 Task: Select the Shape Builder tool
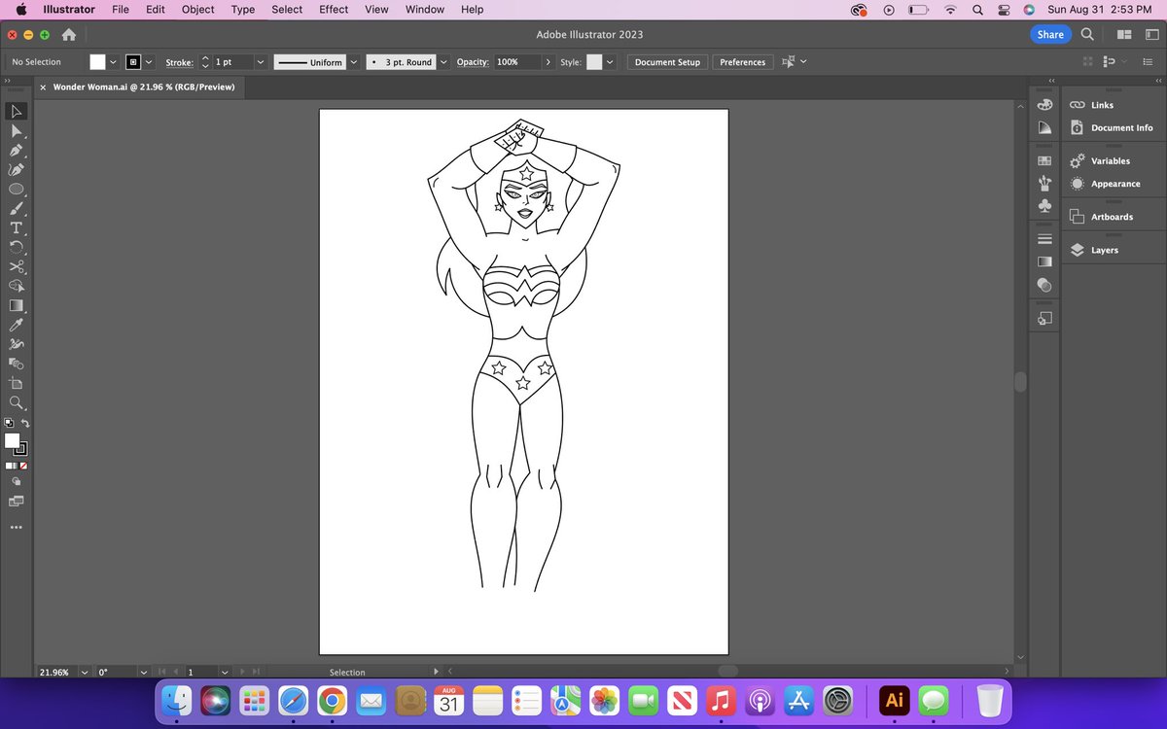(16, 287)
